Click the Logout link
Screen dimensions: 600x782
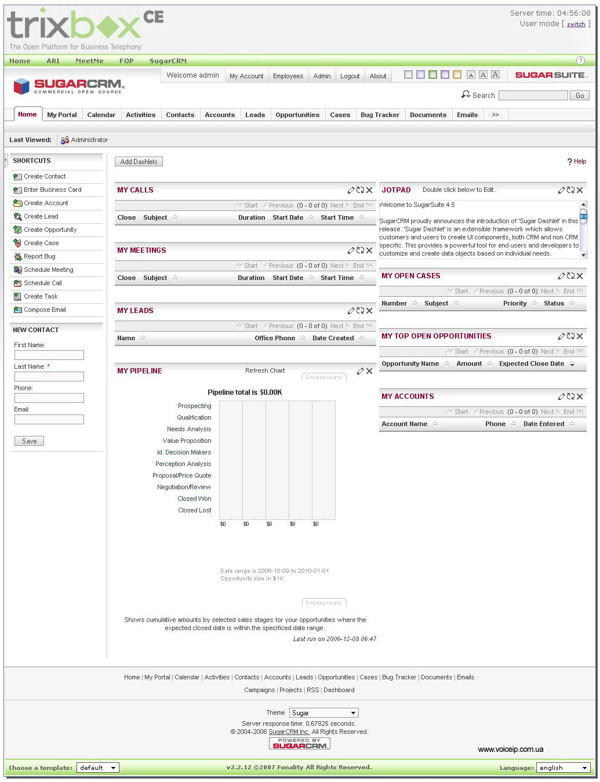(350, 76)
